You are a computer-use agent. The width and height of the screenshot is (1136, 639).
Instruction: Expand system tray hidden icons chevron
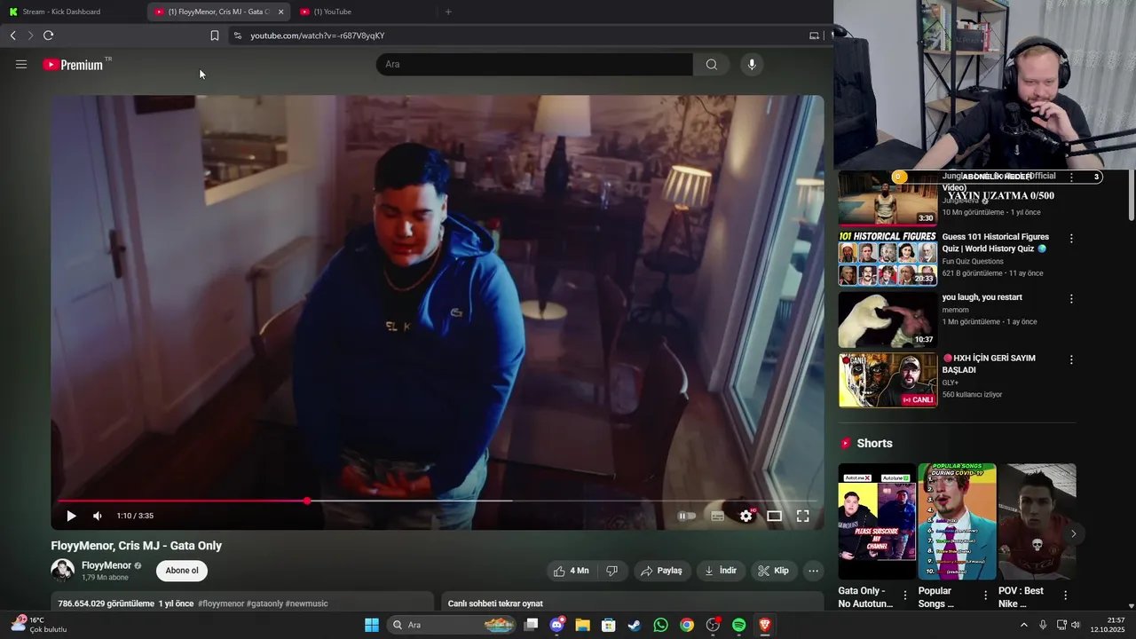pyautogui.click(x=1023, y=625)
